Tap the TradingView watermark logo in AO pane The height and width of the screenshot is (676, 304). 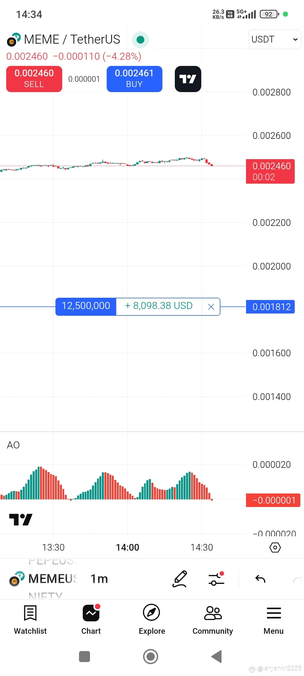[21, 519]
